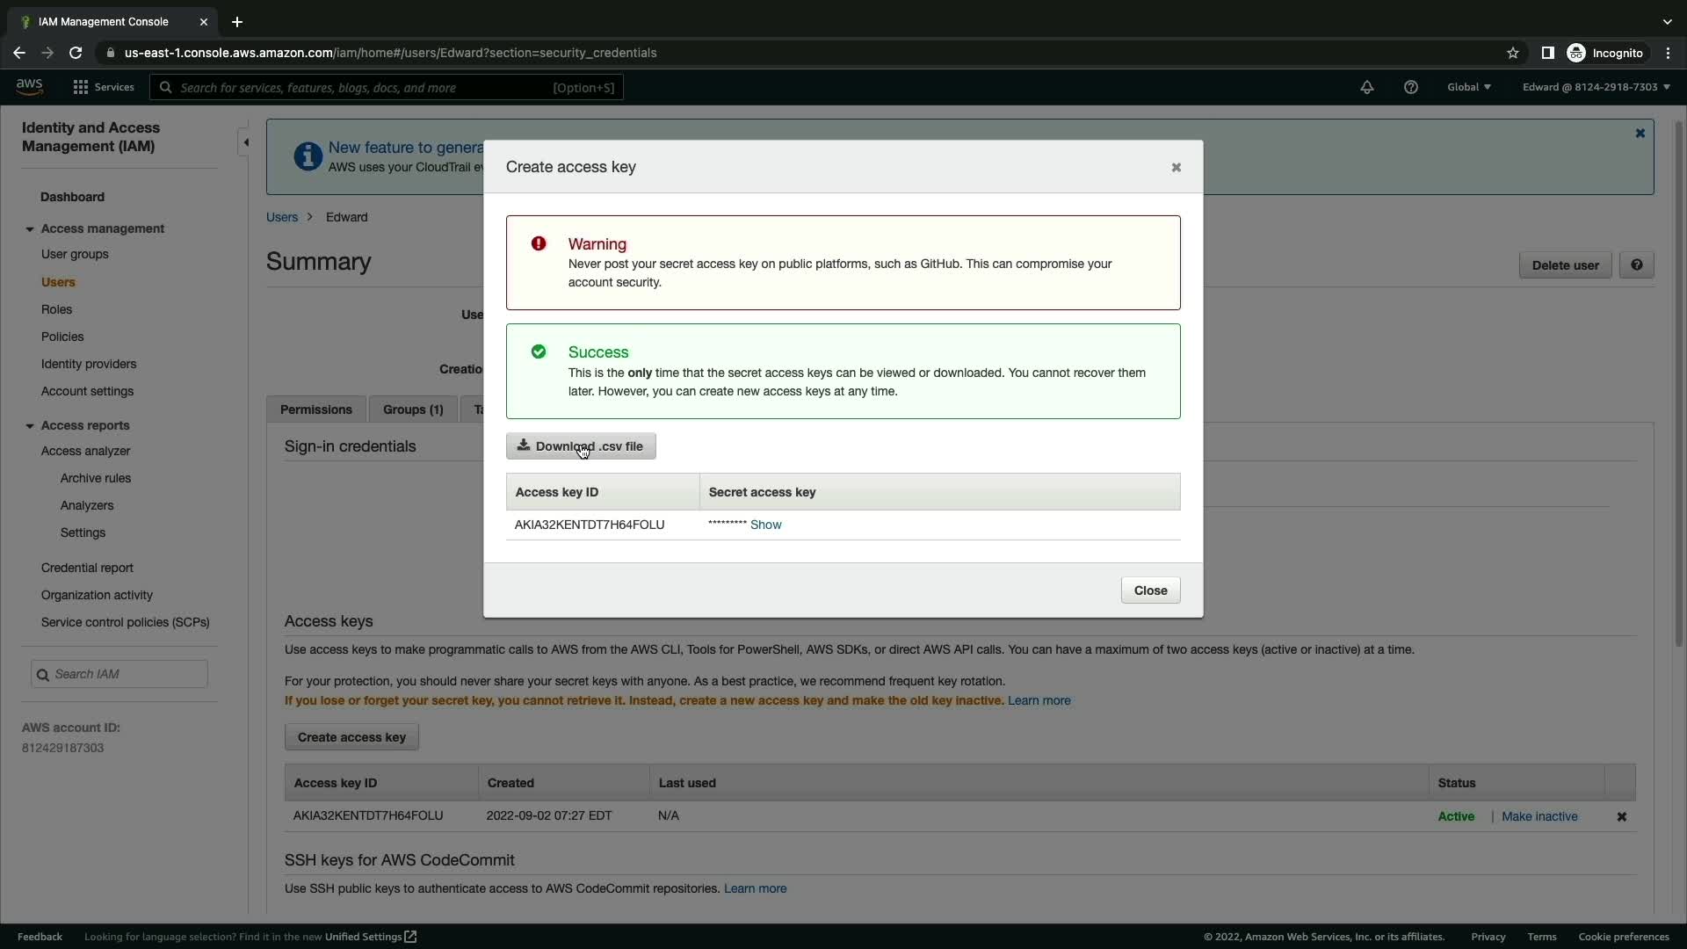Viewport: 1687px width, 949px height.
Task: Make the access key inactive
Action: [x=1539, y=816]
